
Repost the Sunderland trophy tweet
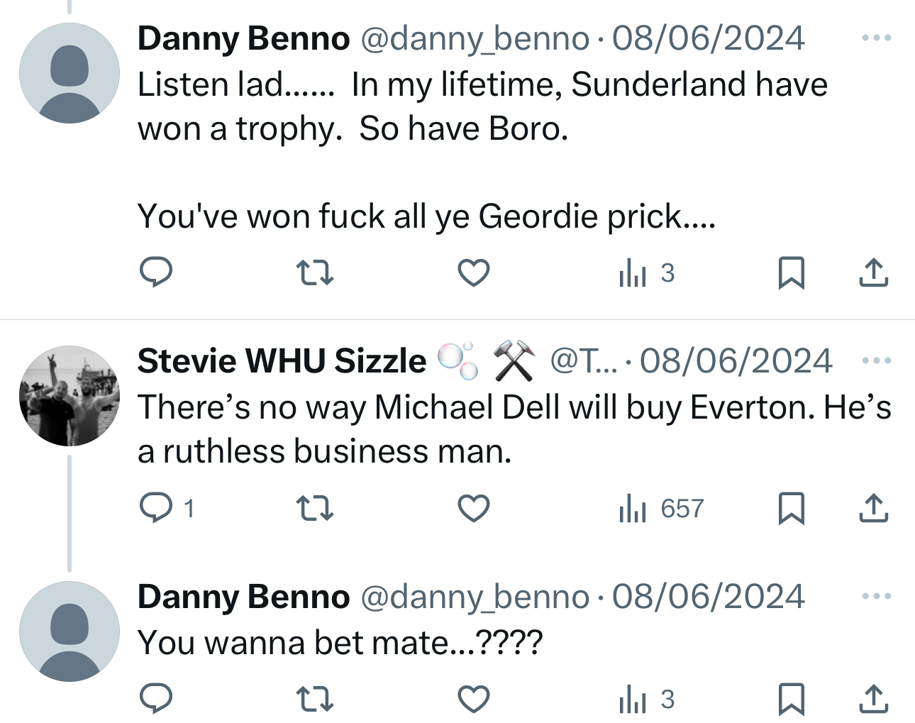tap(314, 272)
